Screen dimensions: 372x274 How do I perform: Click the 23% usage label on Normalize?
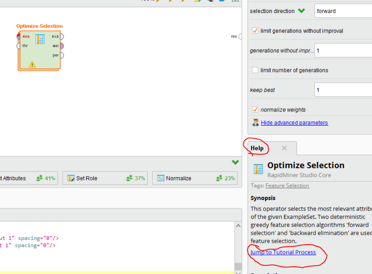(230, 178)
